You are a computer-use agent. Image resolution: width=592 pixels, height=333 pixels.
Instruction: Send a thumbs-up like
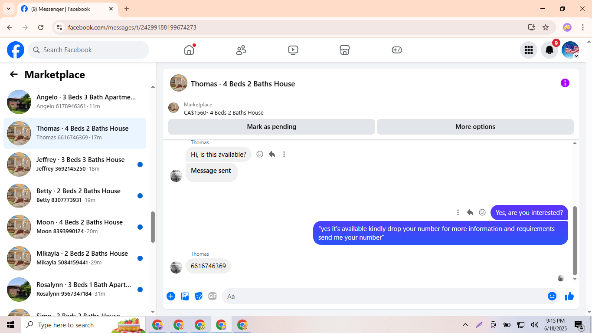point(569,296)
